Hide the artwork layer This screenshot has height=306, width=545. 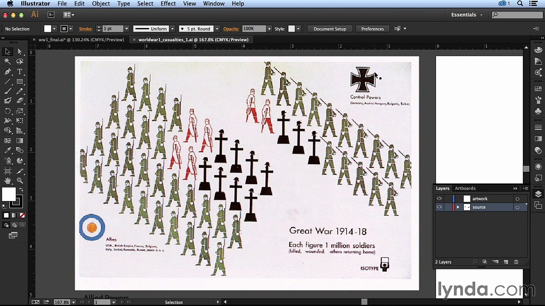(x=439, y=198)
